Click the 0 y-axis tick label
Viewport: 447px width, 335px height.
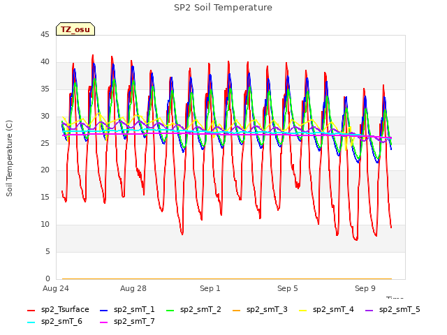47,278
